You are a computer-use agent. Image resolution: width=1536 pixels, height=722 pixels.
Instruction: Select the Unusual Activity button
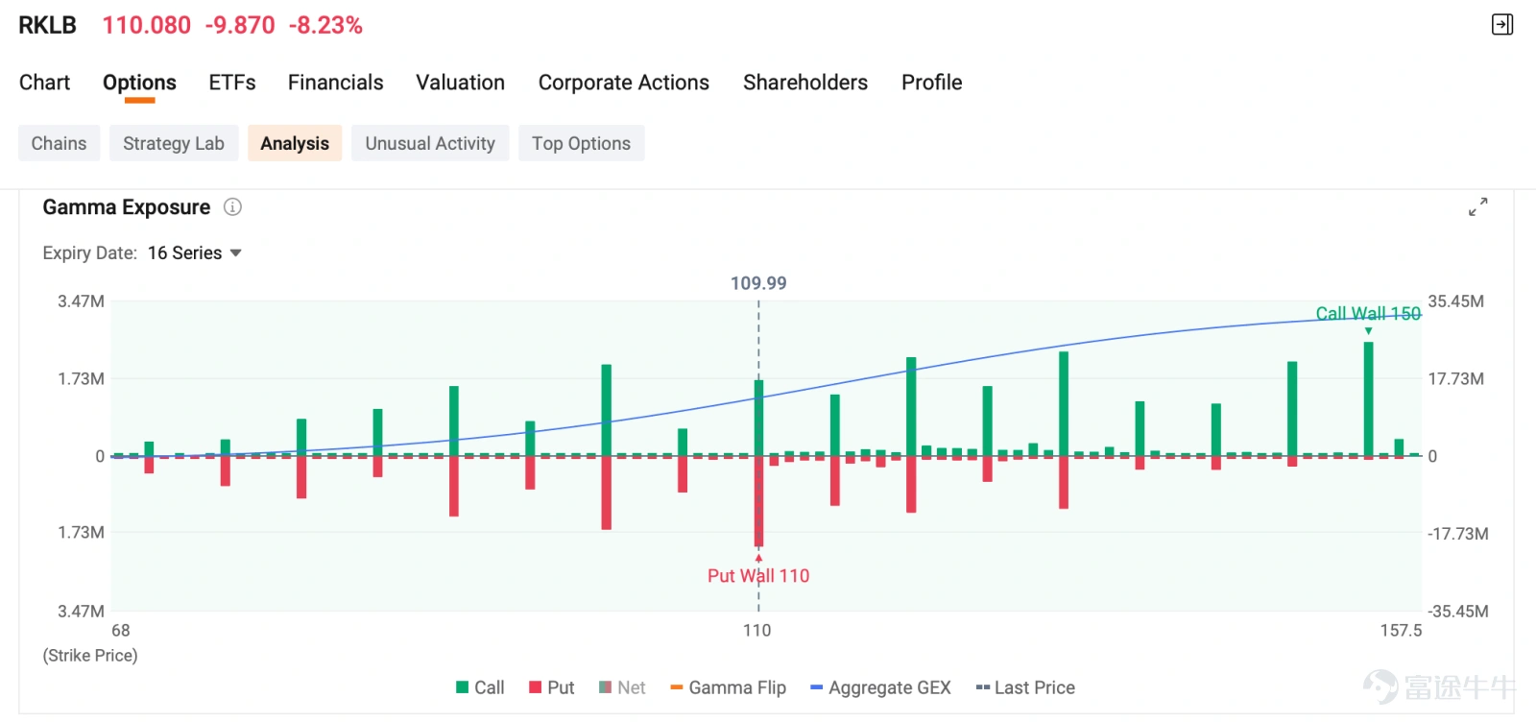430,143
